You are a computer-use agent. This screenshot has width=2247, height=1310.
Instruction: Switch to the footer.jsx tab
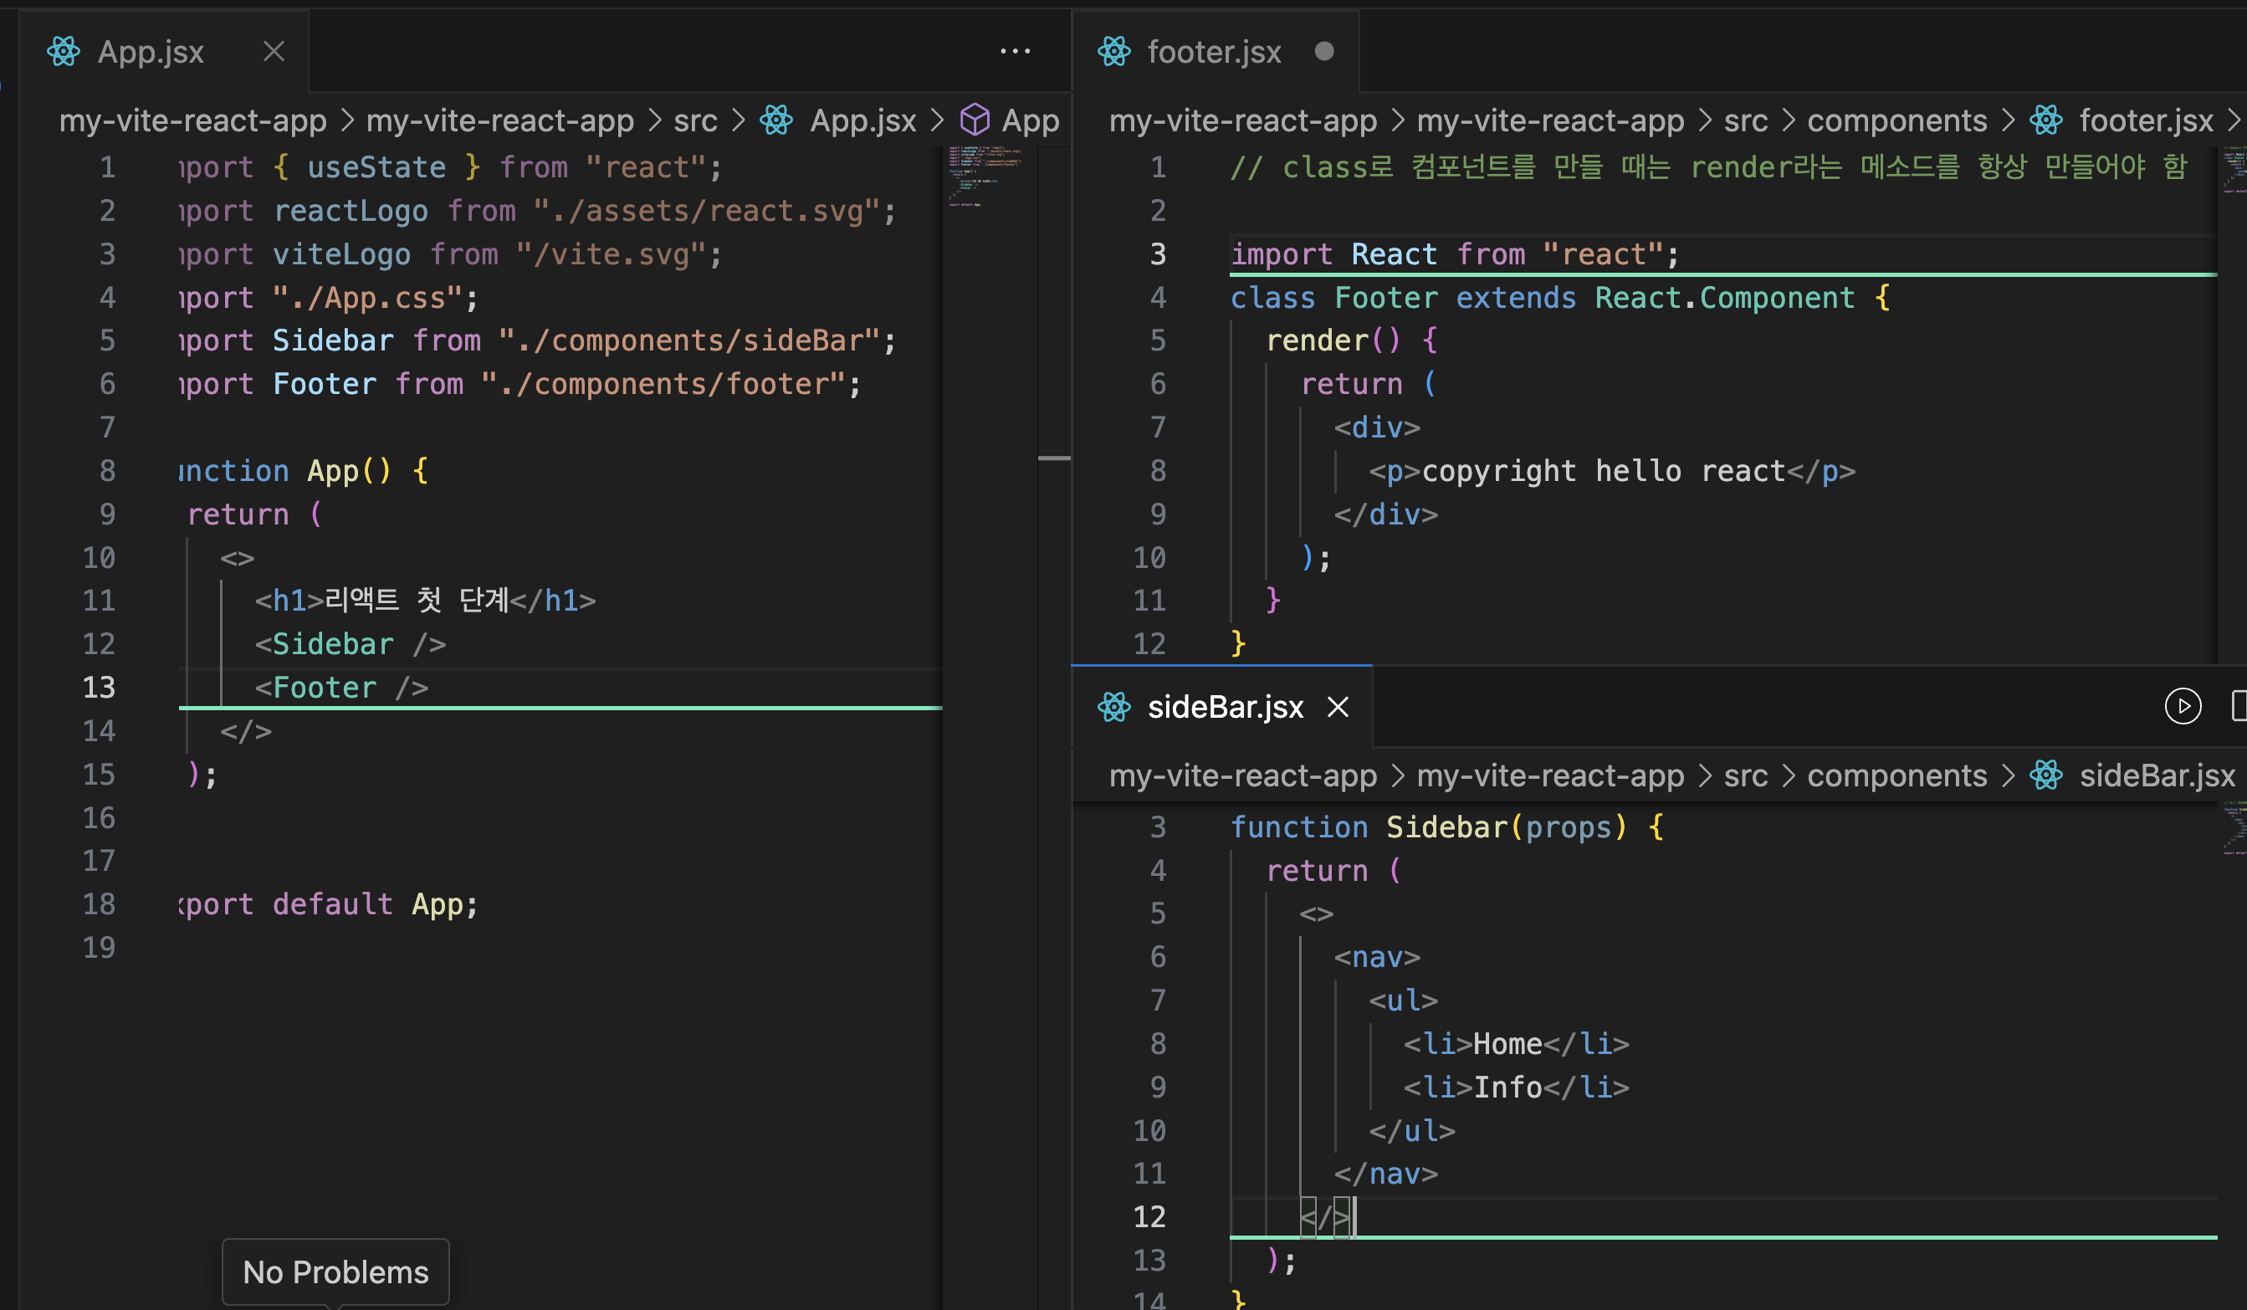[1213, 52]
